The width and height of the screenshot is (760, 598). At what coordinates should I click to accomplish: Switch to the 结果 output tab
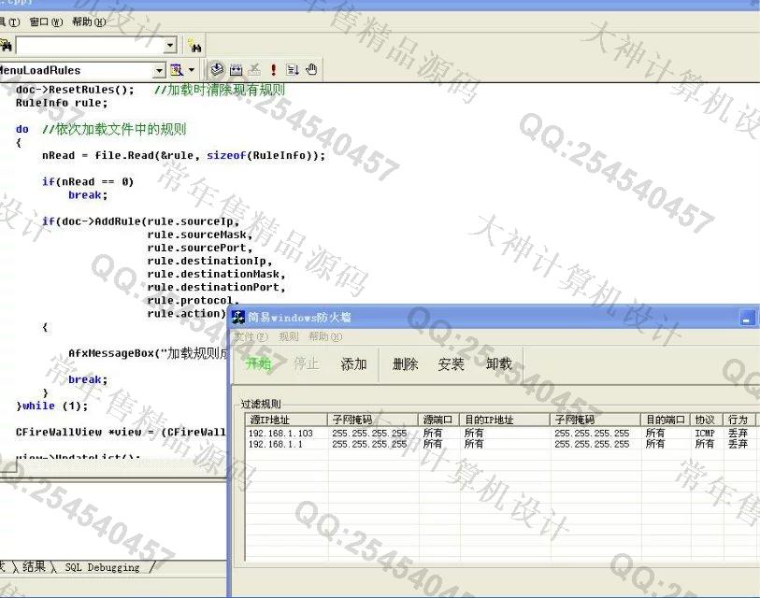point(34,566)
